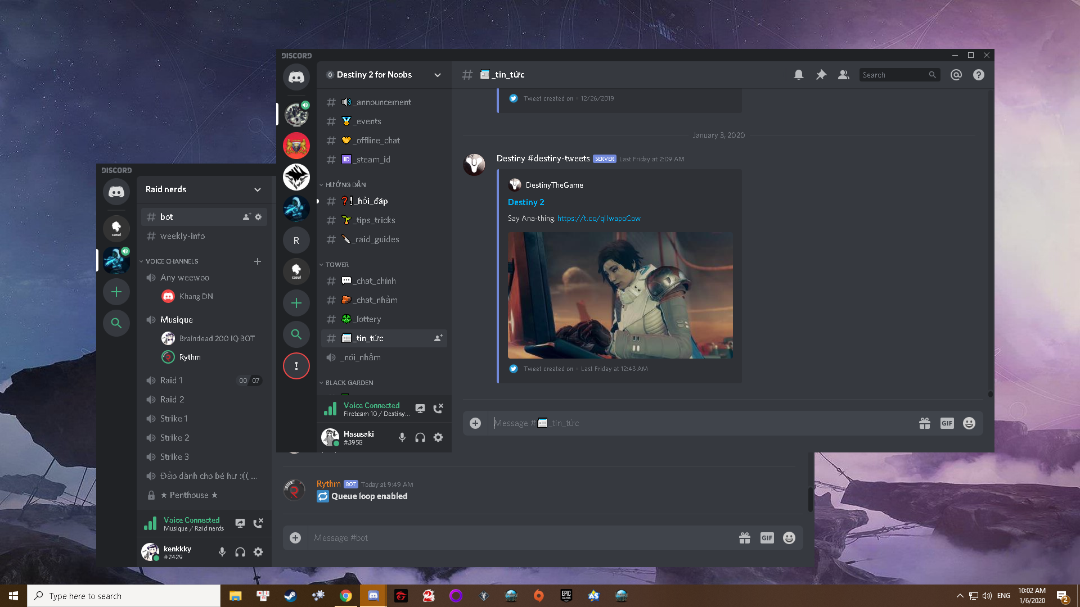Expand the Raid nerds server dropdown
This screenshot has height=607, width=1080.
pyautogui.click(x=258, y=189)
